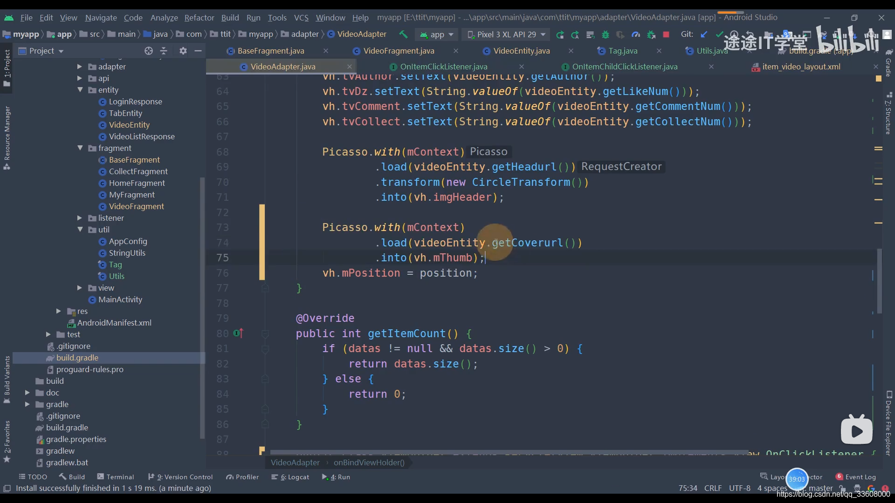Open the Version Control tool window
This screenshot has height=503, width=895.
point(180,477)
